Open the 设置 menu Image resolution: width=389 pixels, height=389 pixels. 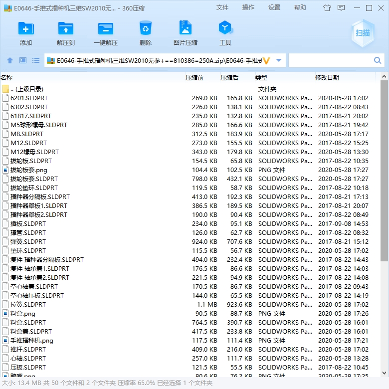coord(274,7)
